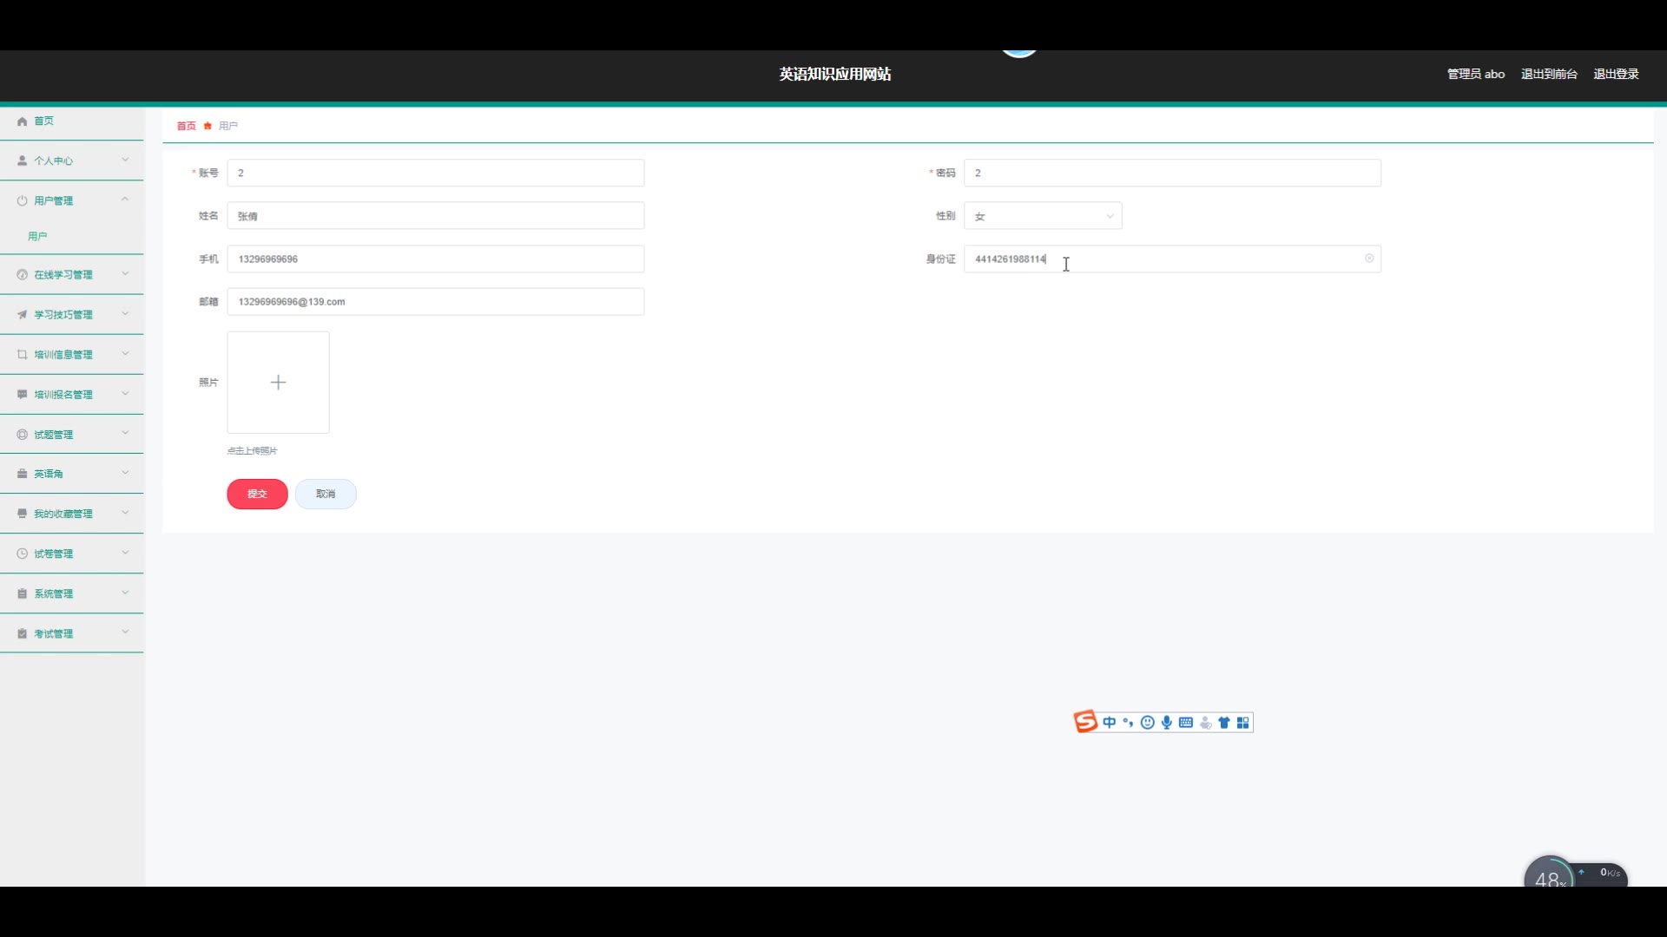This screenshot has width=1667, height=937.
Task: Select 用户 submenu item
Action: click(x=37, y=236)
